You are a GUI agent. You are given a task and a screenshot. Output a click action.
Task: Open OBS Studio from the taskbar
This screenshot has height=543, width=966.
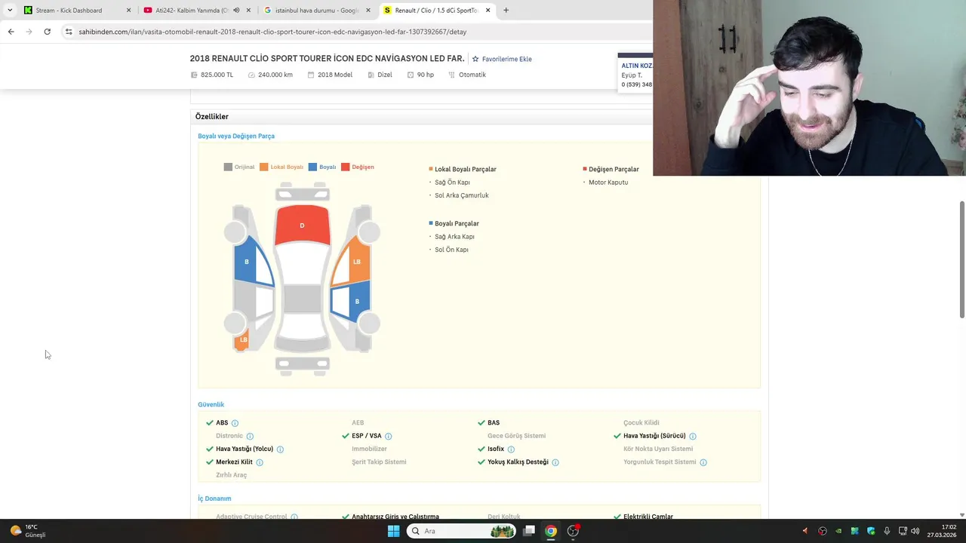[x=573, y=531]
